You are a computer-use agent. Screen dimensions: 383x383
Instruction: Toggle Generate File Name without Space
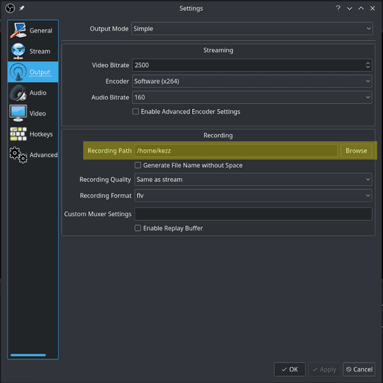point(138,165)
